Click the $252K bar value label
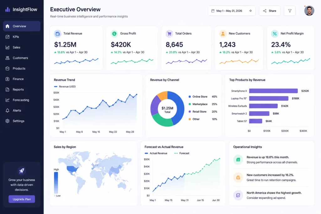 (305, 91)
